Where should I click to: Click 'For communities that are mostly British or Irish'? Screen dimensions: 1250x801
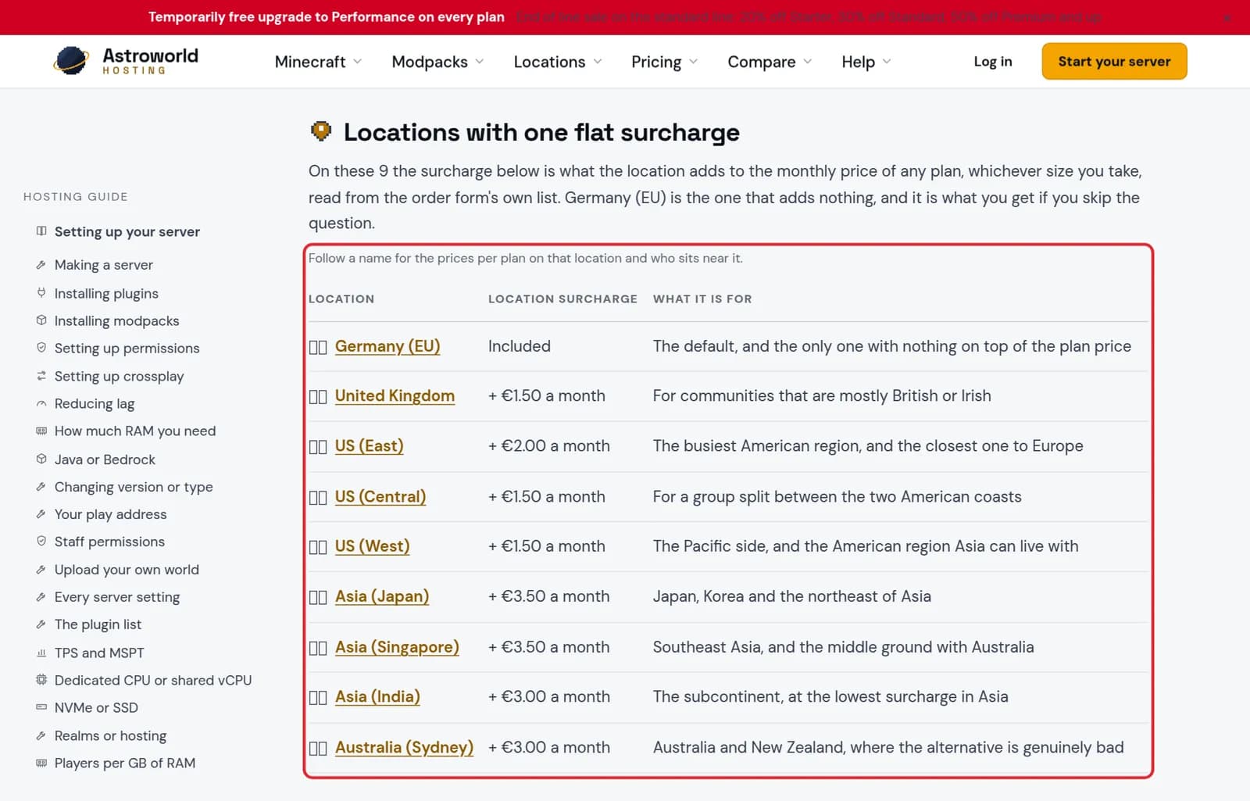coord(822,395)
